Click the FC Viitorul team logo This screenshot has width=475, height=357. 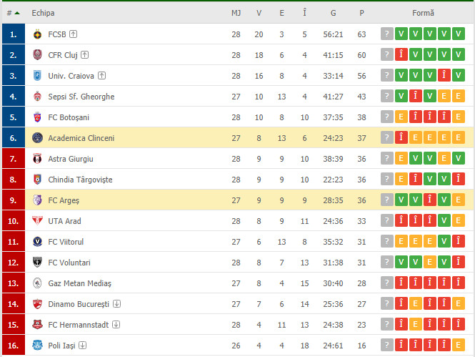pyautogui.click(x=37, y=242)
